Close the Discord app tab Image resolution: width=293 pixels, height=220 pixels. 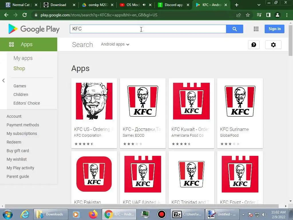(x=188, y=5)
